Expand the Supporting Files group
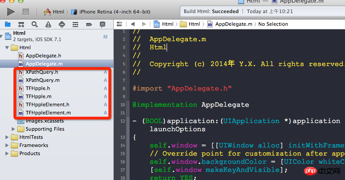 point(13,129)
